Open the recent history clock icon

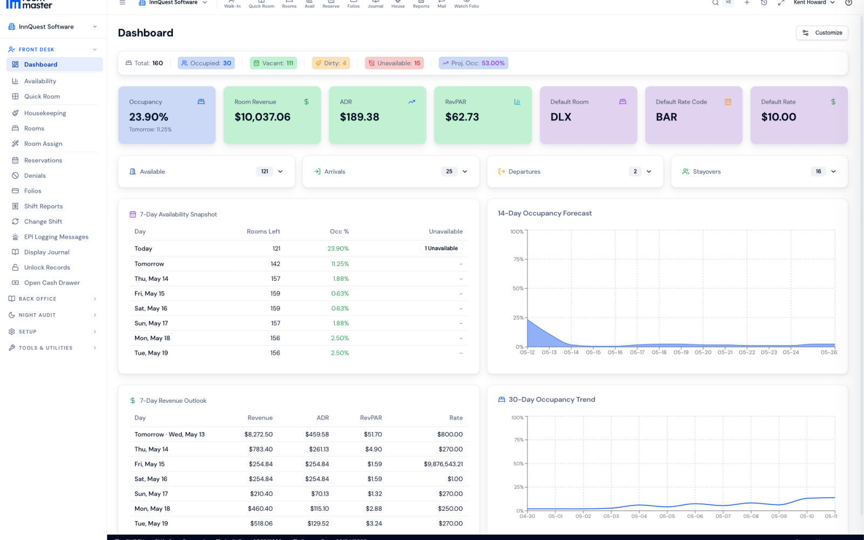point(764,3)
